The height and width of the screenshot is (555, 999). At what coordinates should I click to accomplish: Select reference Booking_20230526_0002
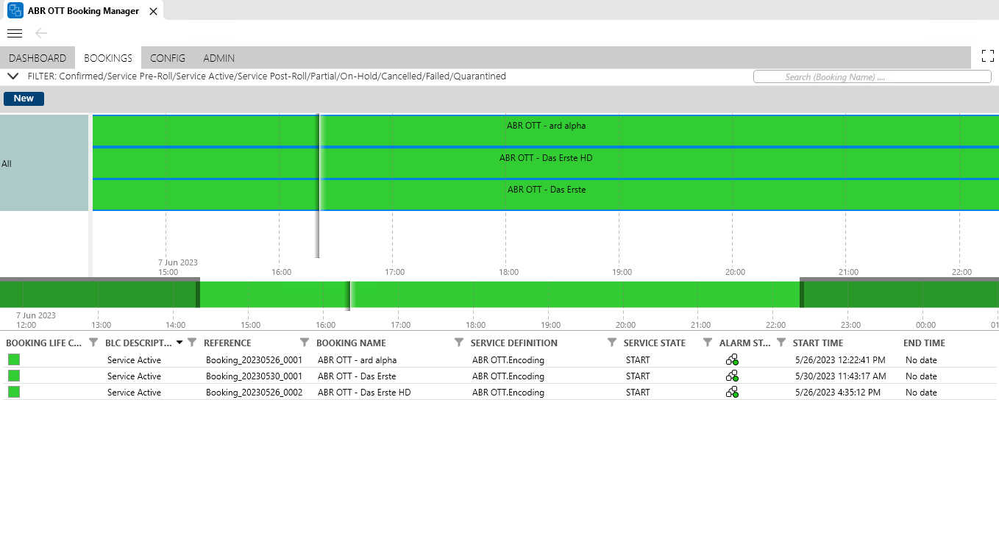tap(254, 393)
